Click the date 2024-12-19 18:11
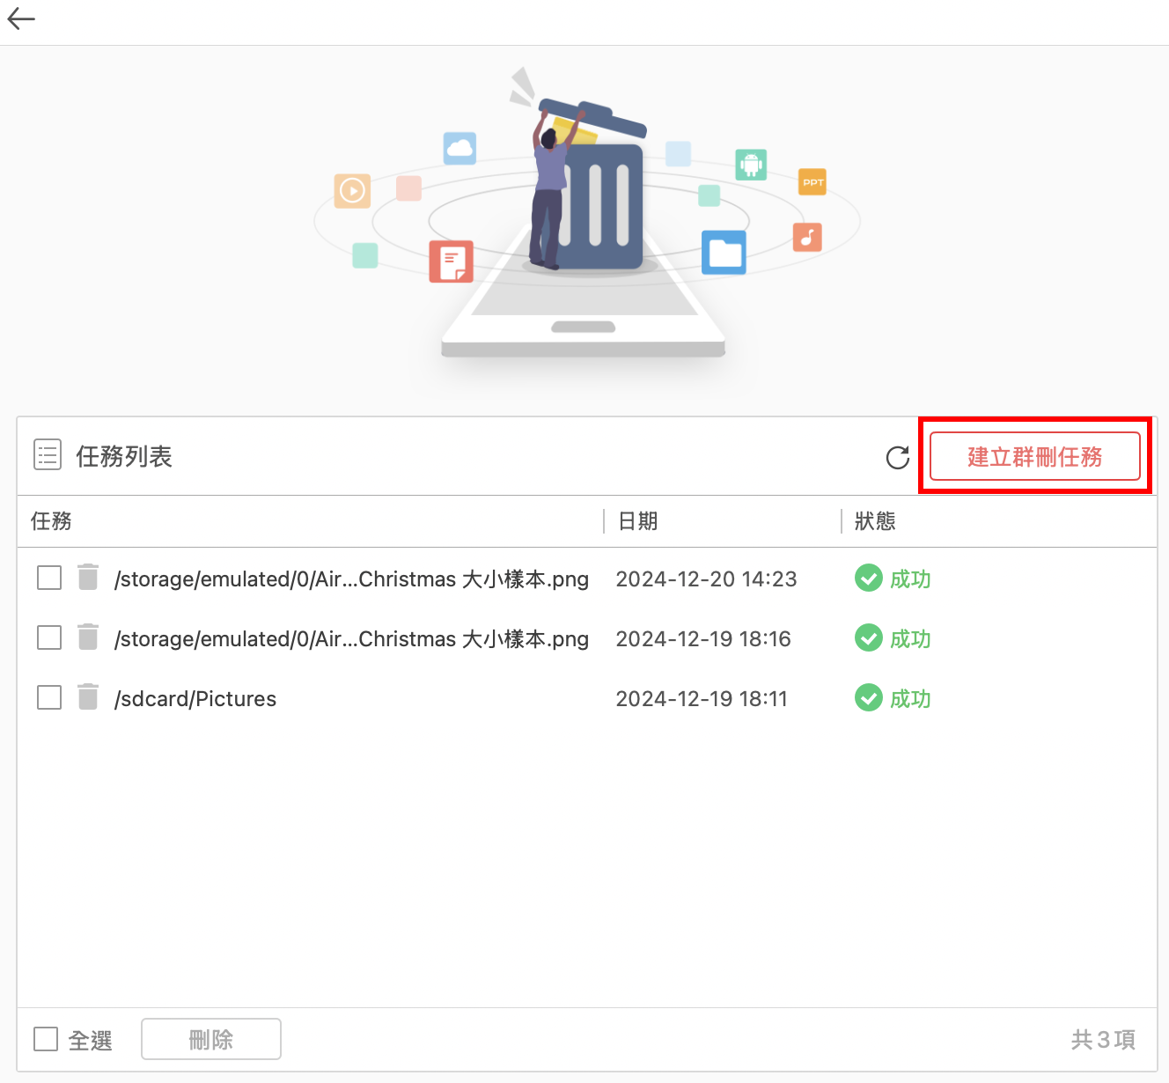Image resolution: width=1169 pixels, height=1083 pixels. pos(702,699)
